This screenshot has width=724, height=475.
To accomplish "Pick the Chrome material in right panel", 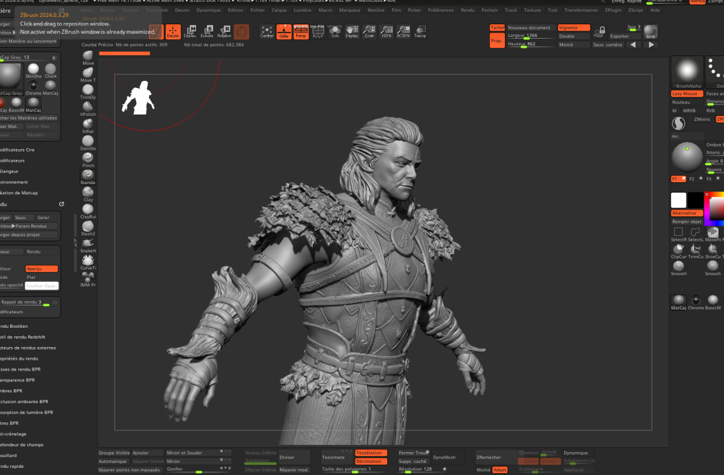I will pos(696,302).
